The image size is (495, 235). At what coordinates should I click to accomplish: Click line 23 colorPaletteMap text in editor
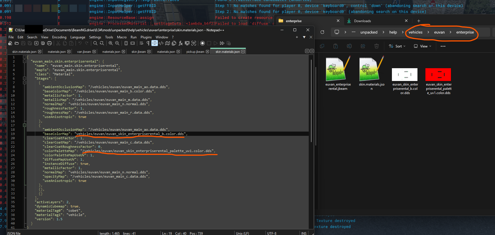129,151
